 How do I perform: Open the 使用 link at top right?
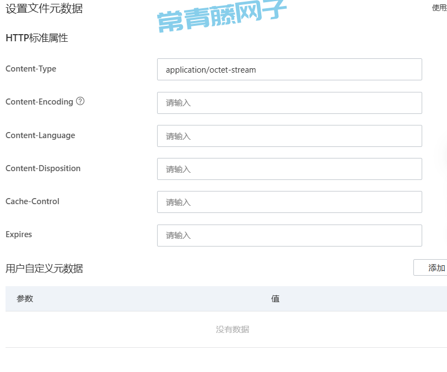coord(439,8)
